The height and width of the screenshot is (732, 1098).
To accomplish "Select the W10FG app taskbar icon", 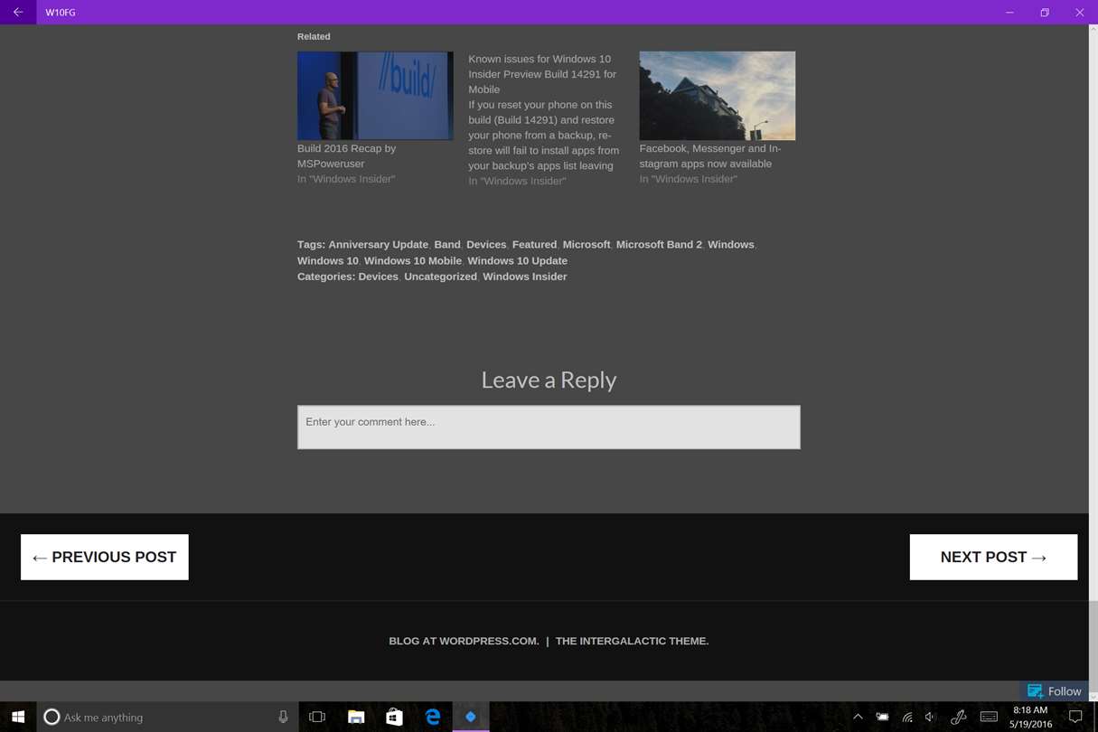I will click(x=471, y=718).
